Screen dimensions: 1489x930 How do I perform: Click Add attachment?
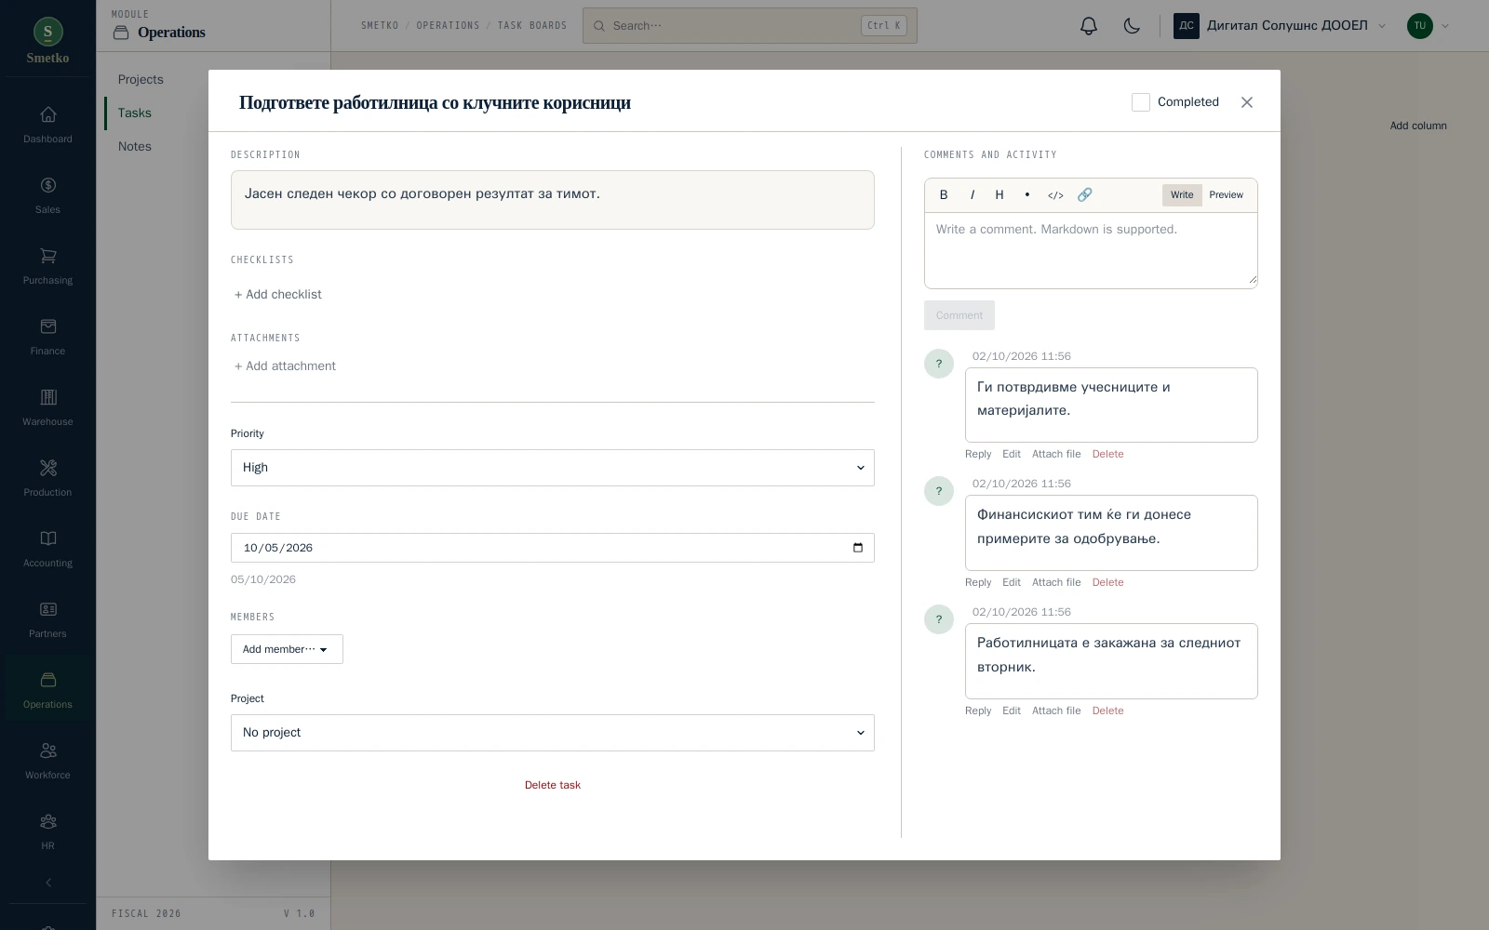285,366
